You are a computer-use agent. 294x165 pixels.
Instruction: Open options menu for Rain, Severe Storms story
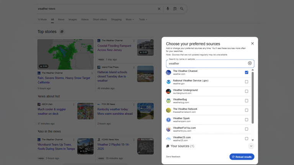(x=92, y=73)
